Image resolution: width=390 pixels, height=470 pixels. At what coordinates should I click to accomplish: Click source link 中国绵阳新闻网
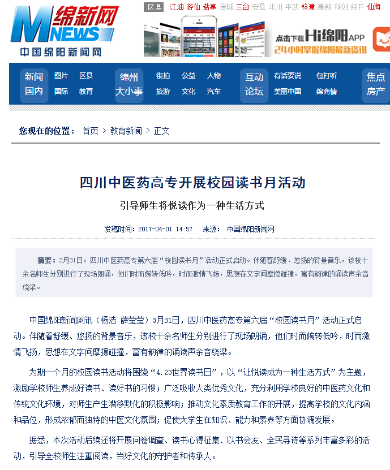(251, 229)
